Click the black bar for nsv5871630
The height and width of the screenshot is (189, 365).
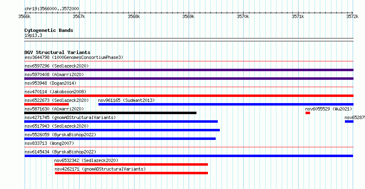(x=110, y=113)
